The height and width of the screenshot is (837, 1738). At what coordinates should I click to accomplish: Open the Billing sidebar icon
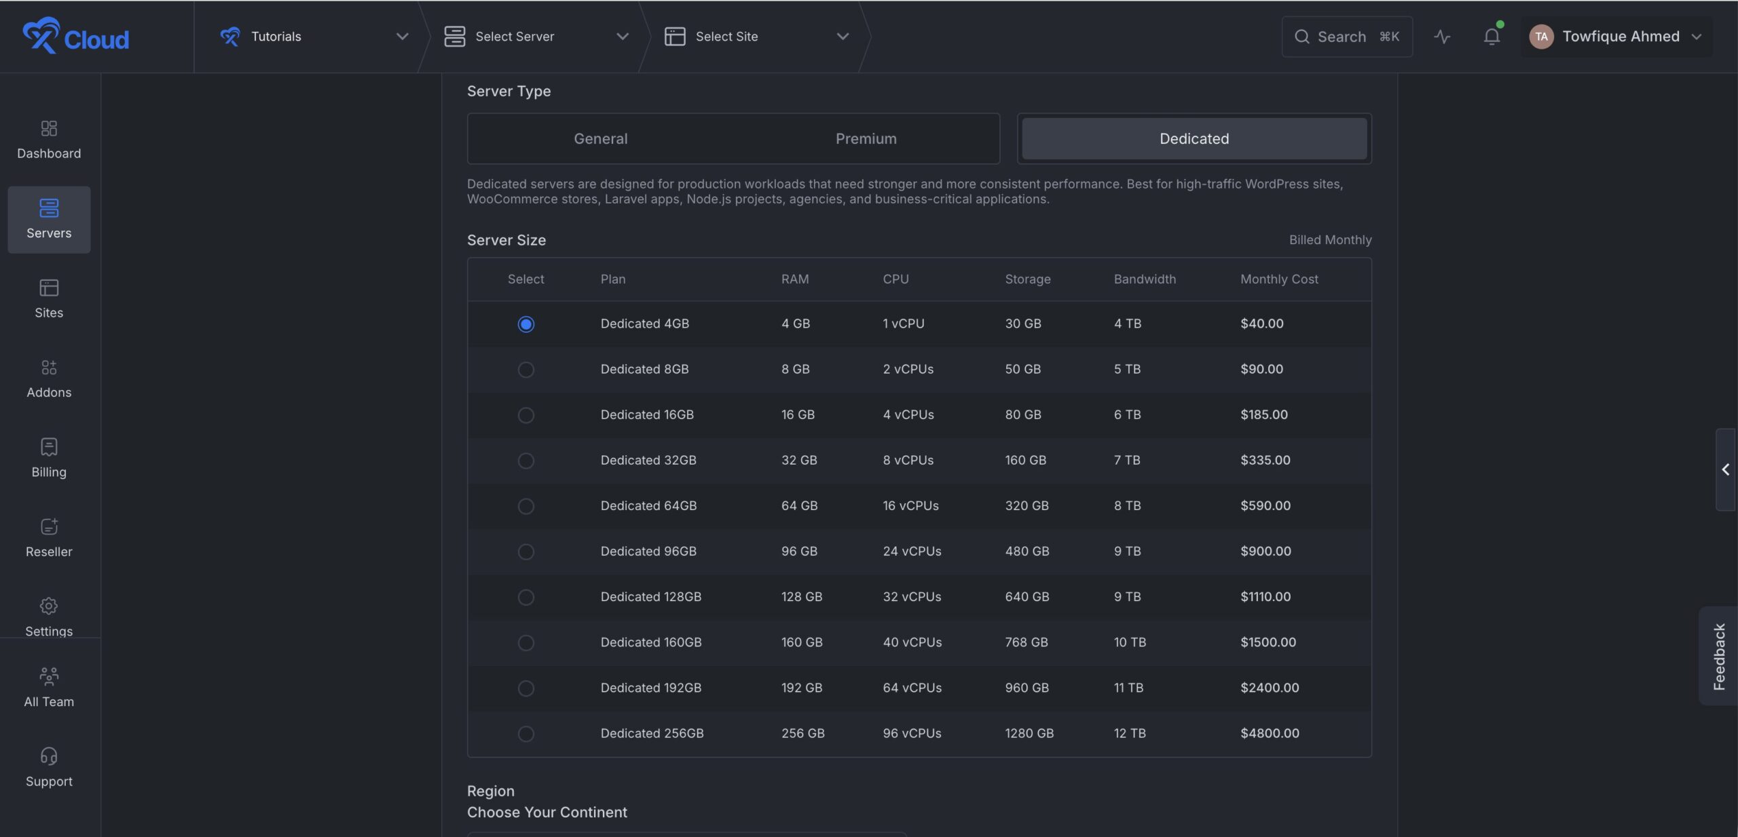49,447
